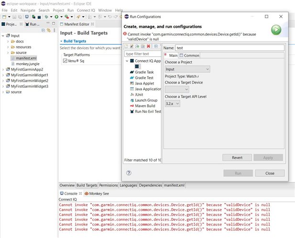The image size is (295, 238).
Task: Click the type filter text field
Action: click(143, 54)
